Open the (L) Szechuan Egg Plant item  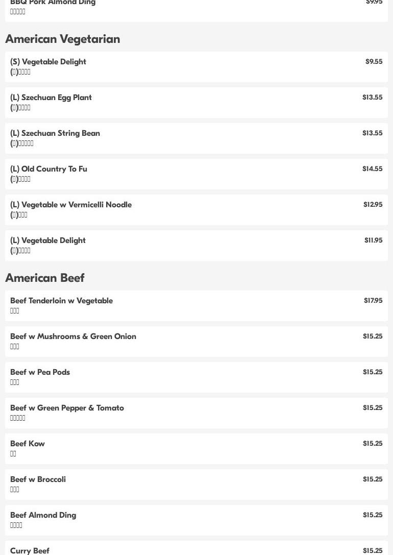coord(196,103)
